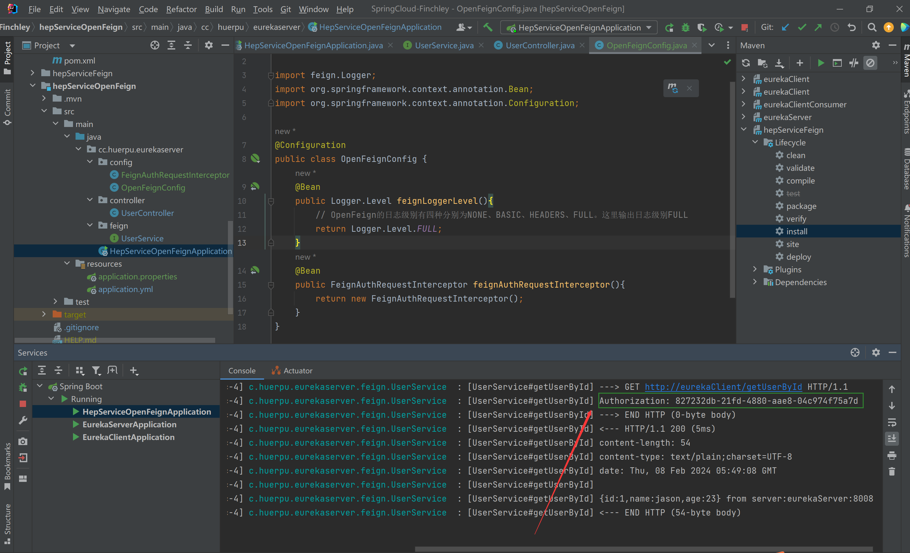Toggle Maven skip tests mode

[x=870, y=63]
